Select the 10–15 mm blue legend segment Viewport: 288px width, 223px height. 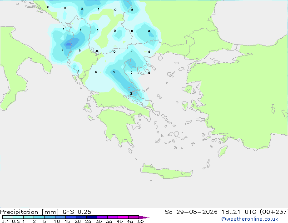click(x=60, y=217)
